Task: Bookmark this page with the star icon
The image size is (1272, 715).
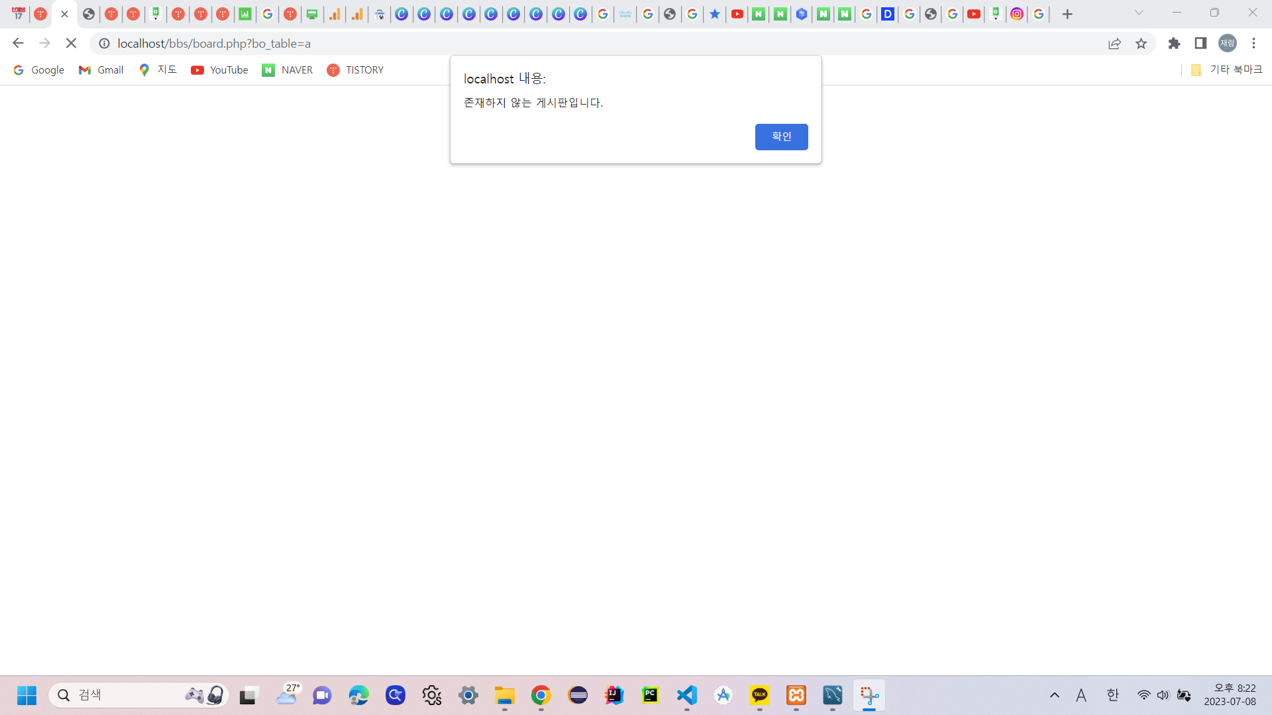Action: click(x=1141, y=44)
